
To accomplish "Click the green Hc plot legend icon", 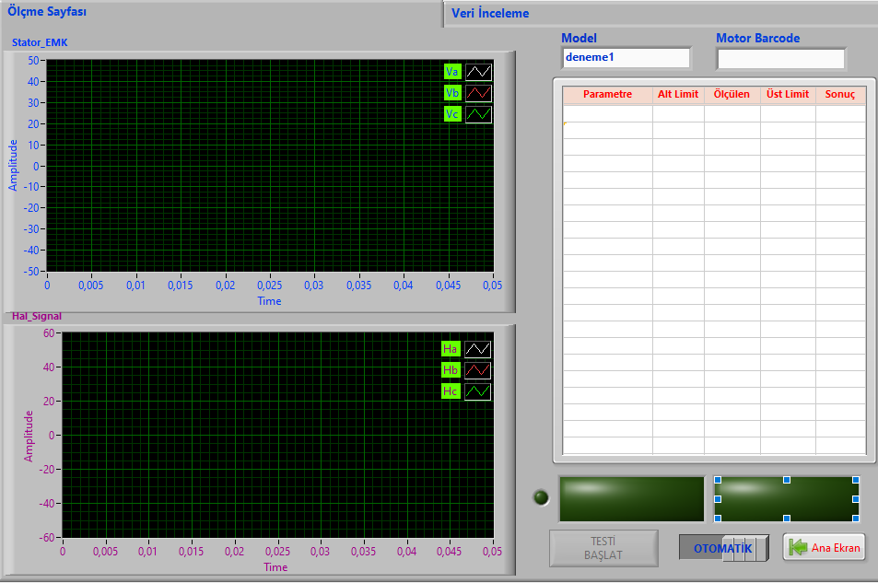I will click(x=477, y=391).
